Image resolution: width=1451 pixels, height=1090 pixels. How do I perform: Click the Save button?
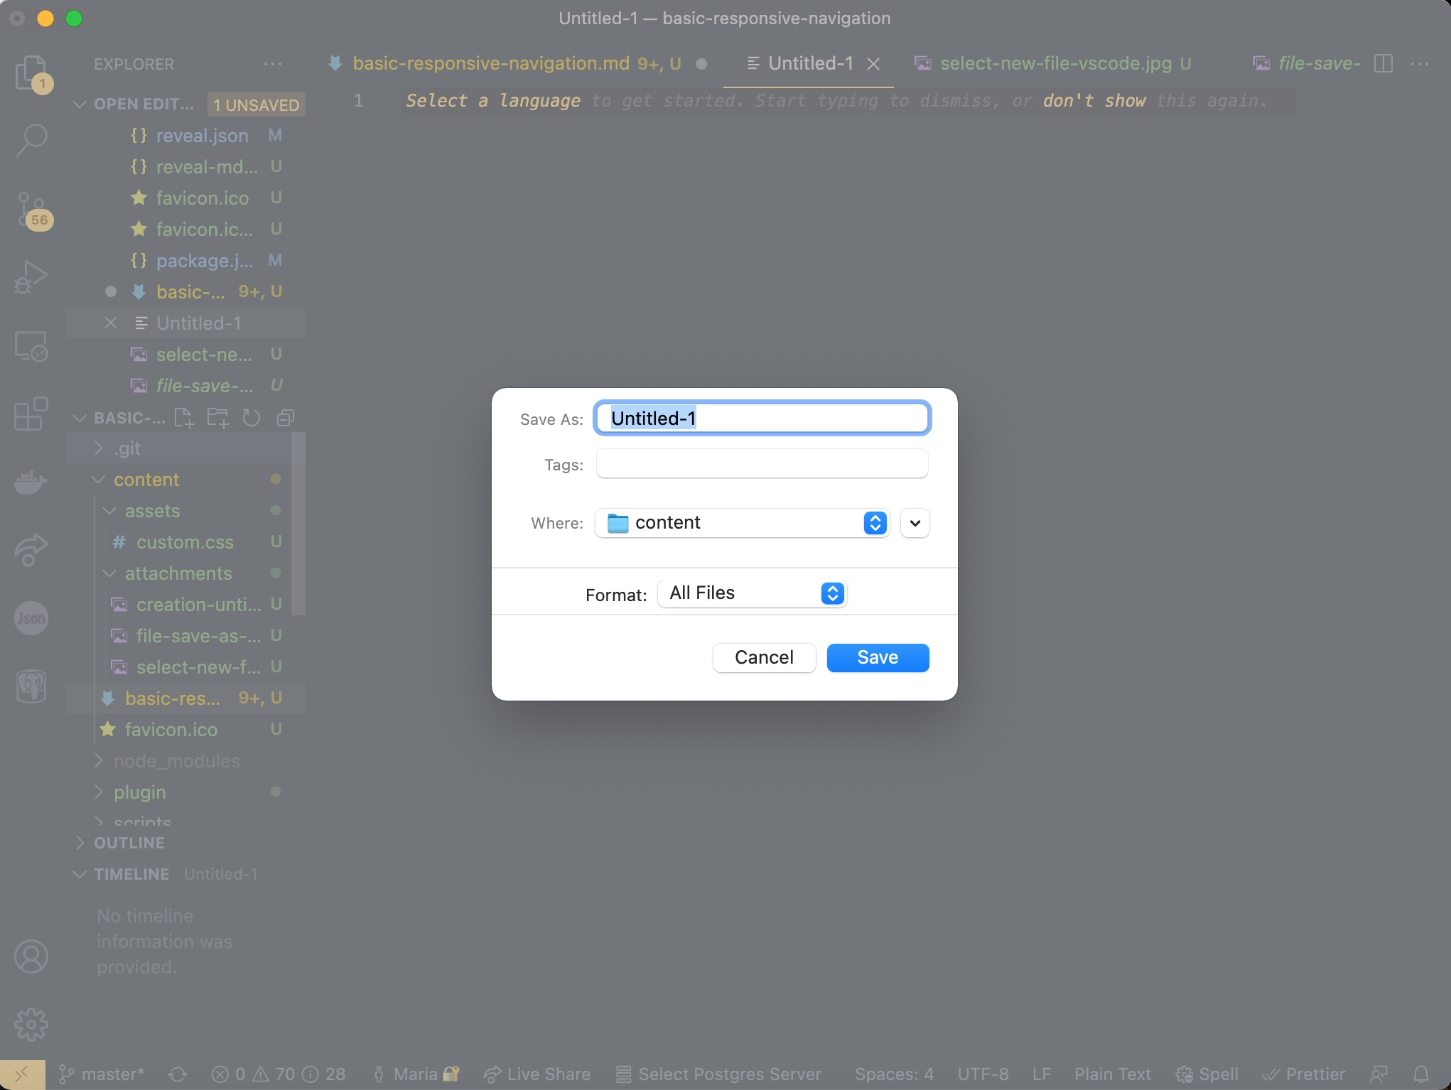[x=877, y=657]
